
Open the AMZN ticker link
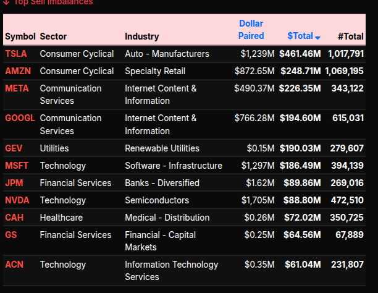pyautogui.click(x=17, y=71)
